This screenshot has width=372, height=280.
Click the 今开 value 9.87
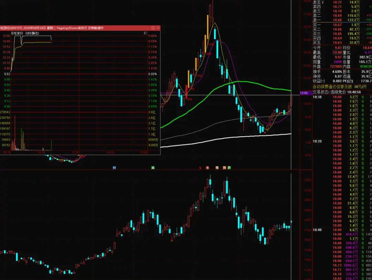pos(338,48)
